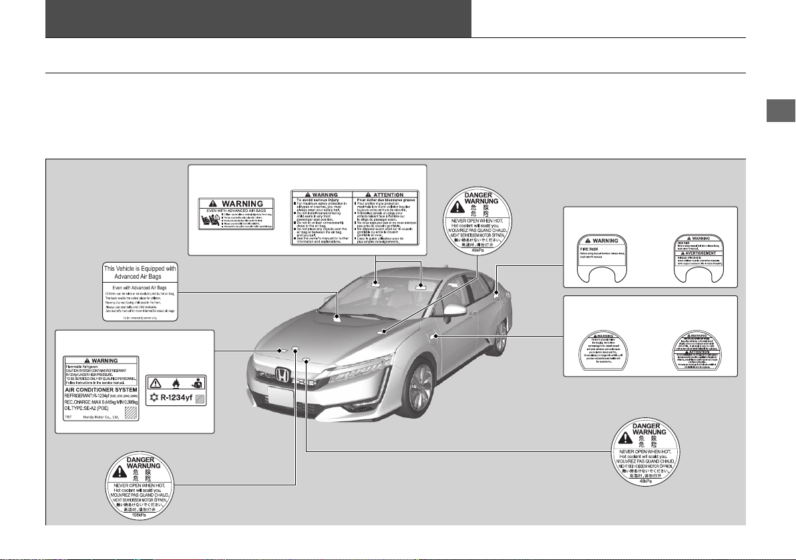Select the bottom right 49kPa DANGER label
The height and width of the screenshot is (560, 796).
tap(645, 451)
